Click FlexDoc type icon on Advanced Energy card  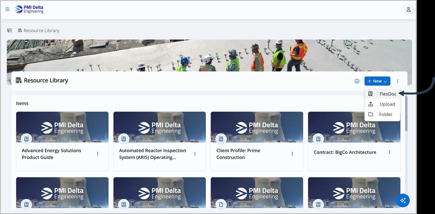(x=26, y=139)
